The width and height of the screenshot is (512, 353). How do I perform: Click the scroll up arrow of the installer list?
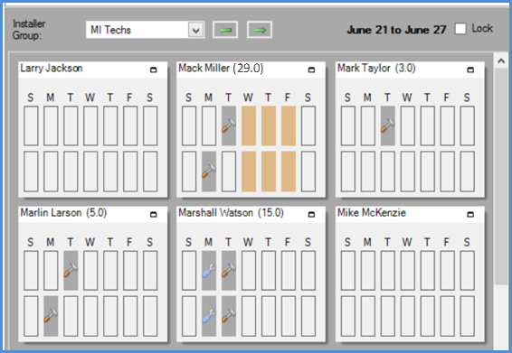tap(501, 61)
